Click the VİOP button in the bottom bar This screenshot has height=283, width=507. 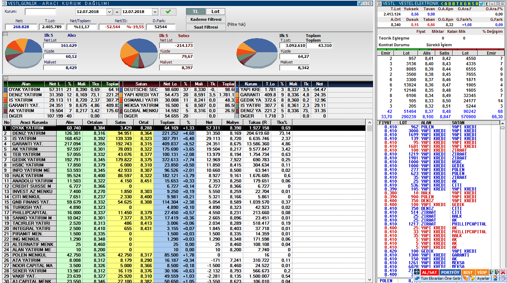(482, 272)
